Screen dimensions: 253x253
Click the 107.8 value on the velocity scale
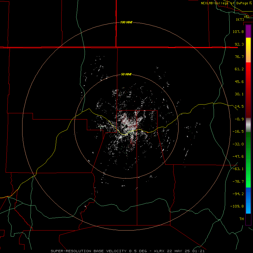(x=238, y=31)
